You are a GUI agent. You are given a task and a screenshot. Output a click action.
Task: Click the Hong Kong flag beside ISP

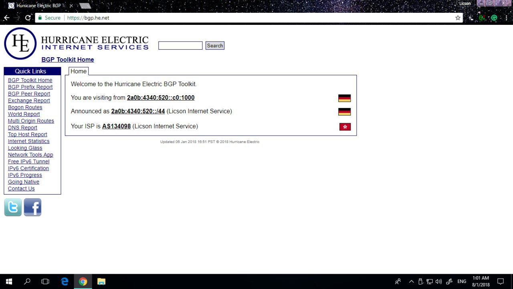[x=345, y=127]
